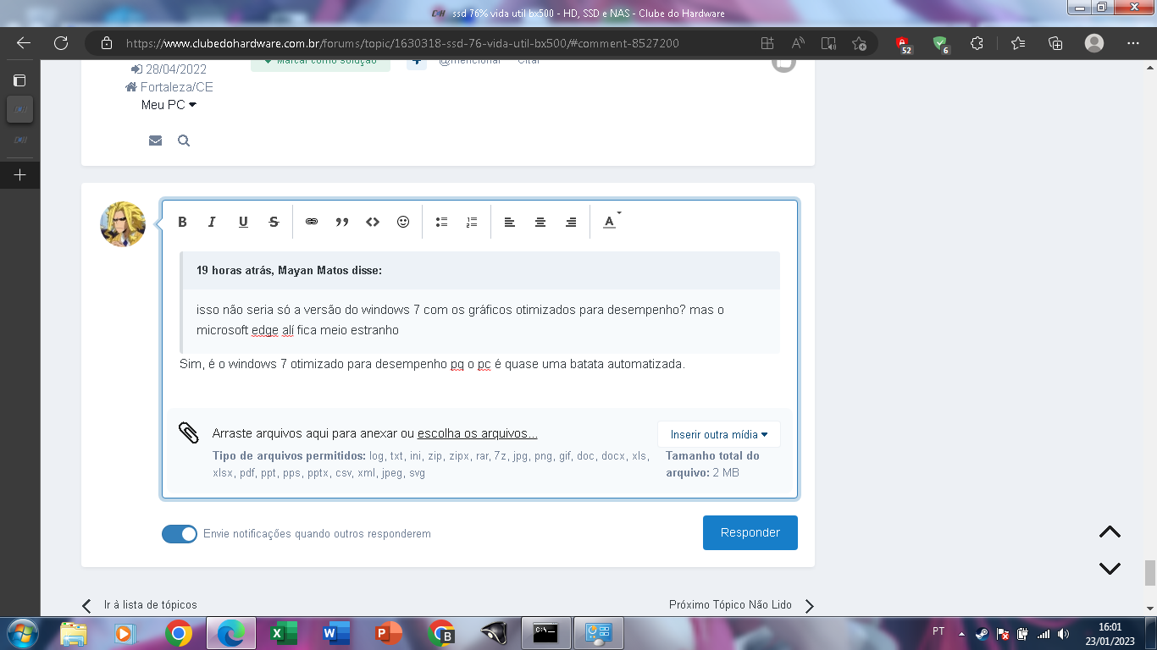Toggle underline in the reply editor
Image resolution: width=1157 pixels, height=650 pixels.
243,222
